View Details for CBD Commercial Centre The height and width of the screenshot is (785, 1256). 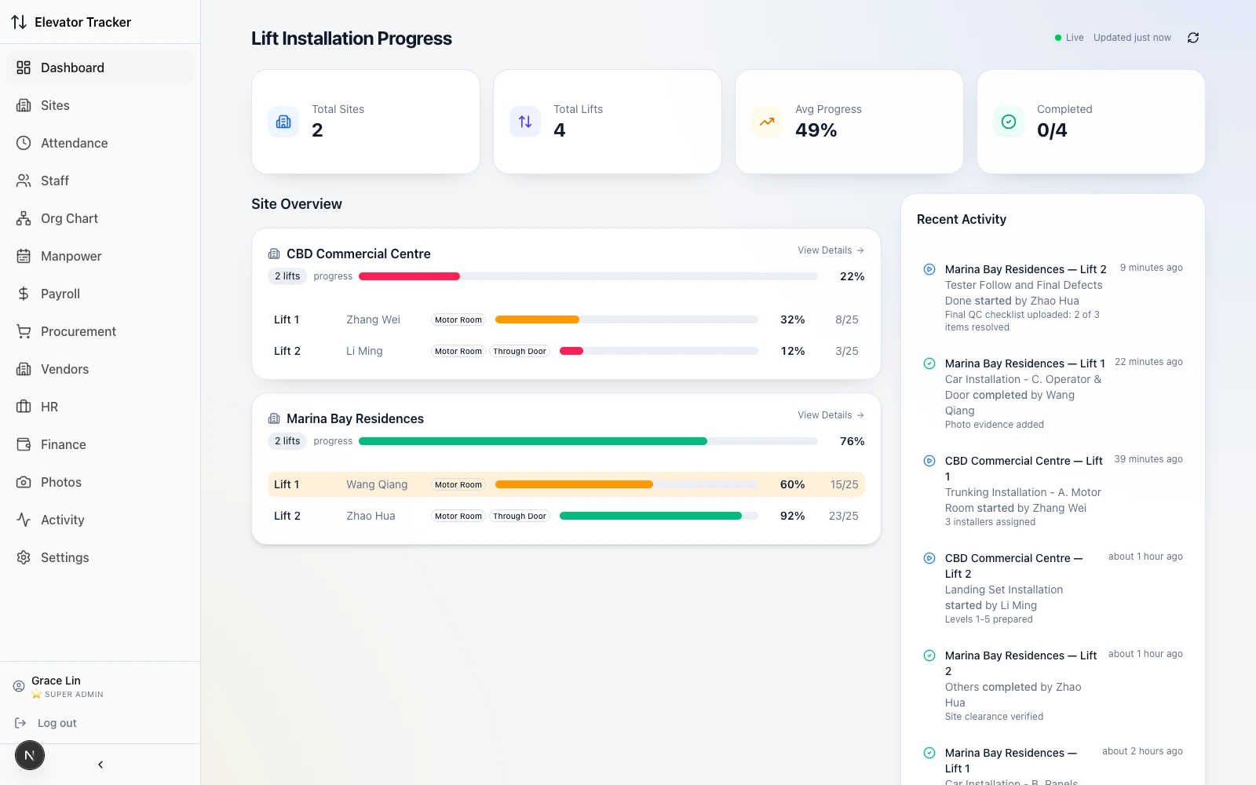831,250
